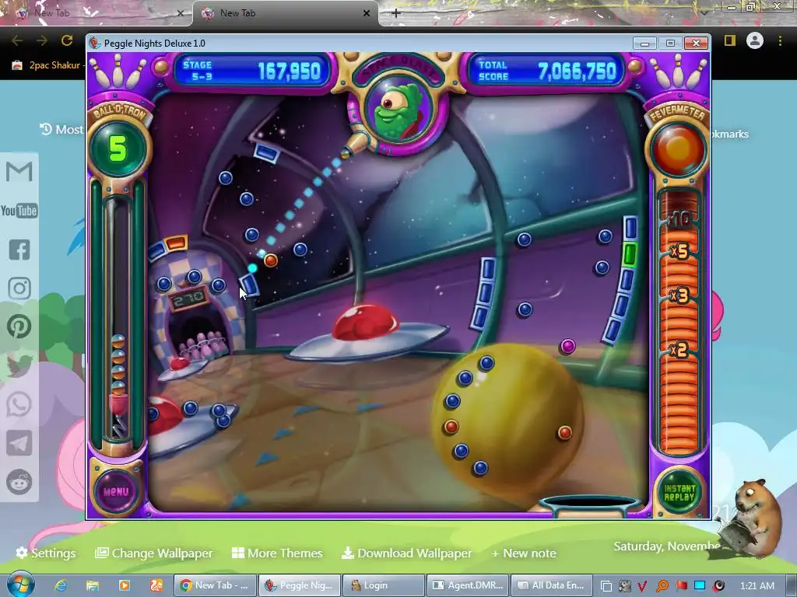This screenshot has height=597, width=797.
Task: Reload the Chrome page
Action: coord(67,40)
